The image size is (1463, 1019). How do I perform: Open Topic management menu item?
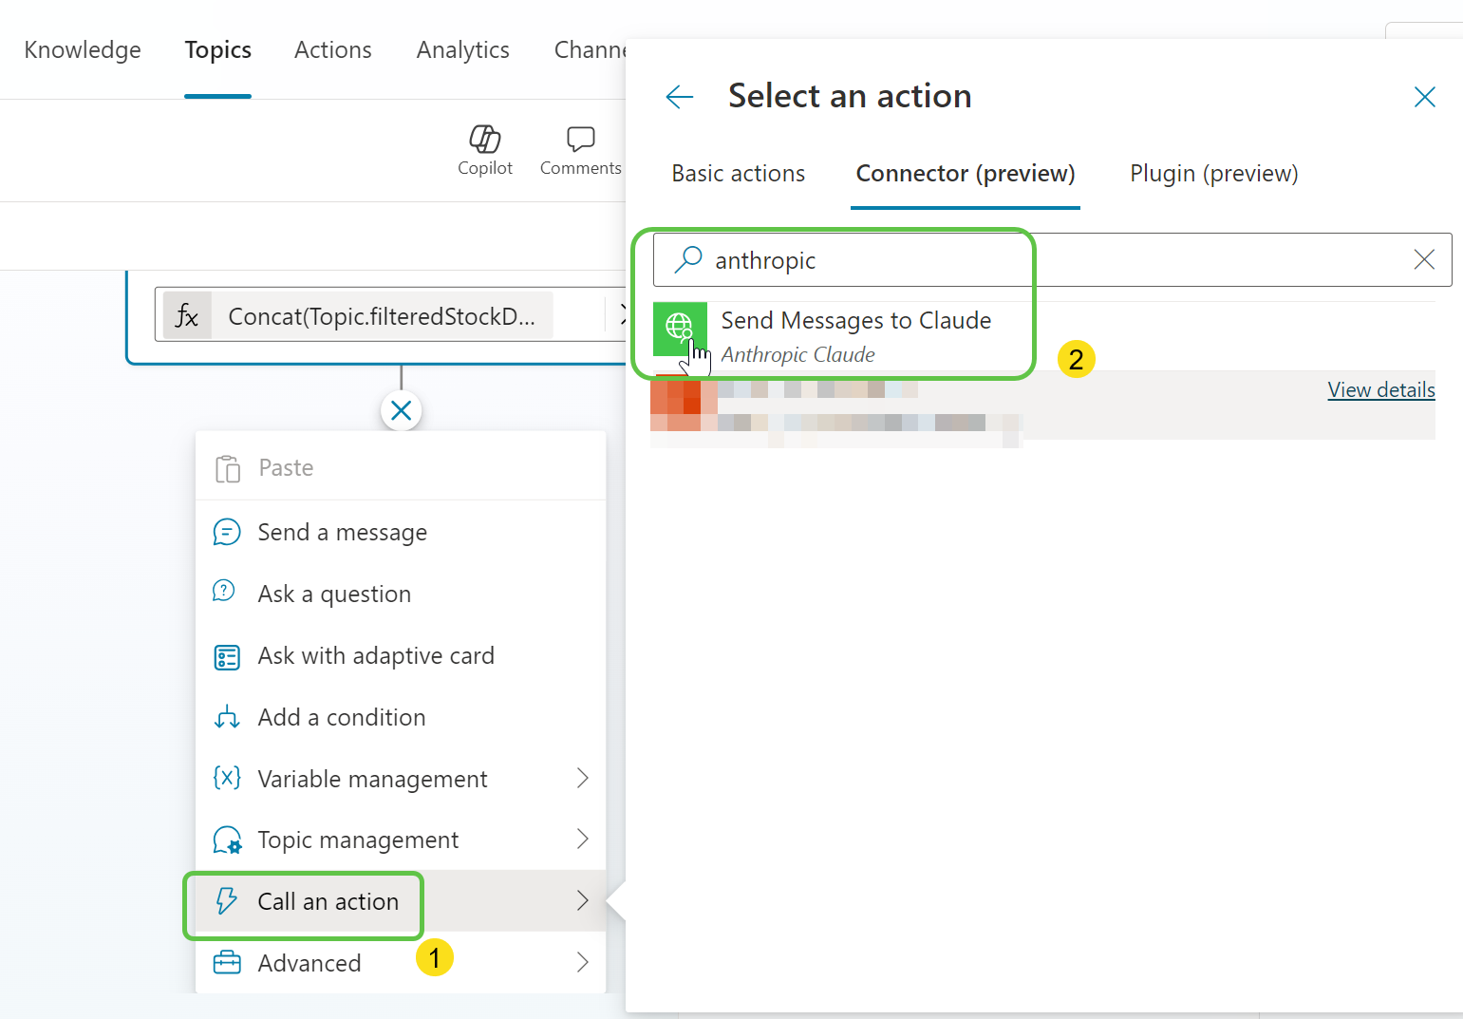[401, 840]
